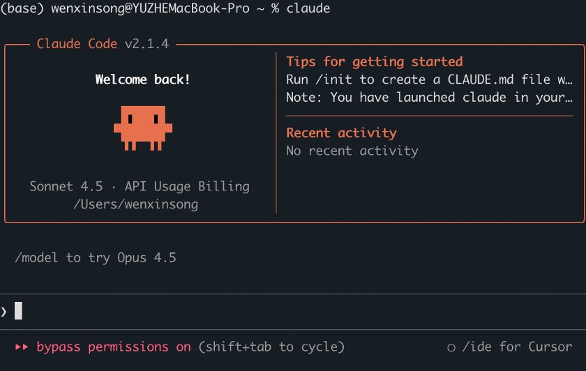Click the /Users/wenxinsong working directory path

click(136, 204)
